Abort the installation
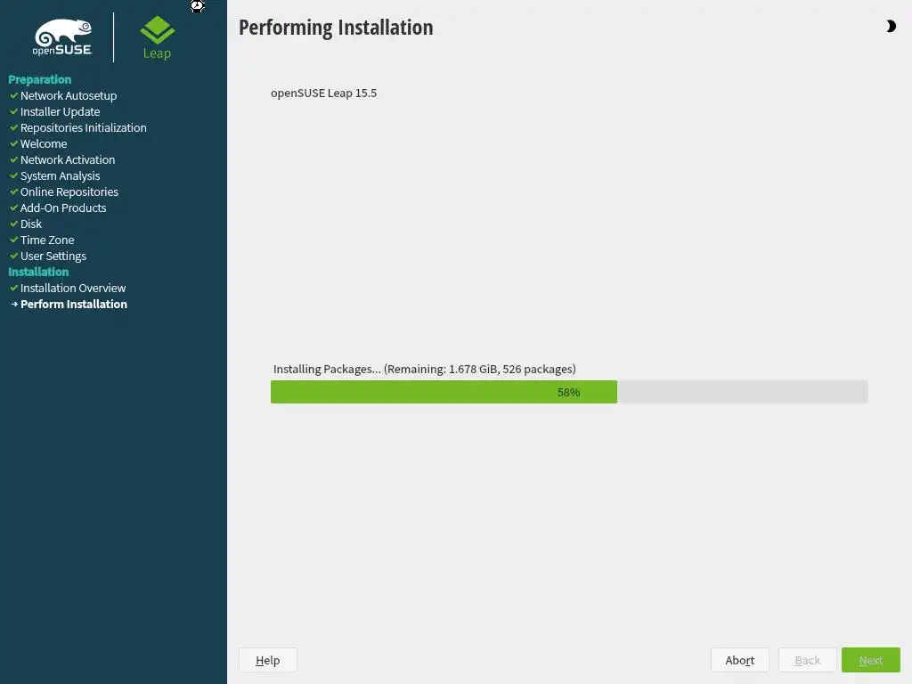The width and height of the screenshot is (912, 684). pyautogui.click(x=739, y=660)
